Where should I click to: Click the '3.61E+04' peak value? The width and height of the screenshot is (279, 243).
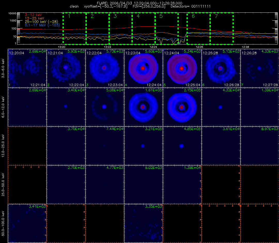coord(231,129)
